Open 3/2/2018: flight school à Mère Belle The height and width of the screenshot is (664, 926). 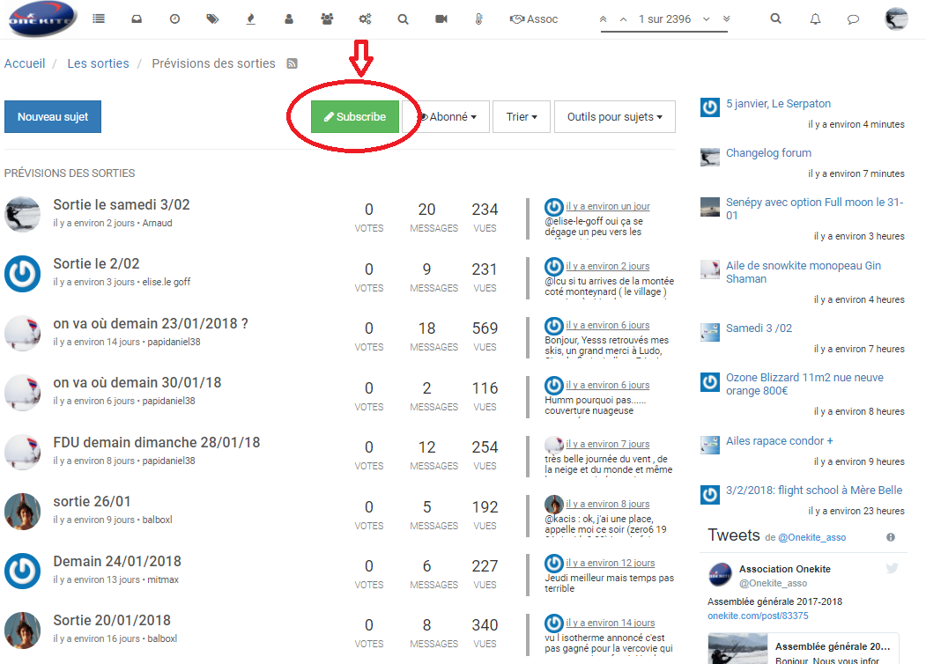814,491
